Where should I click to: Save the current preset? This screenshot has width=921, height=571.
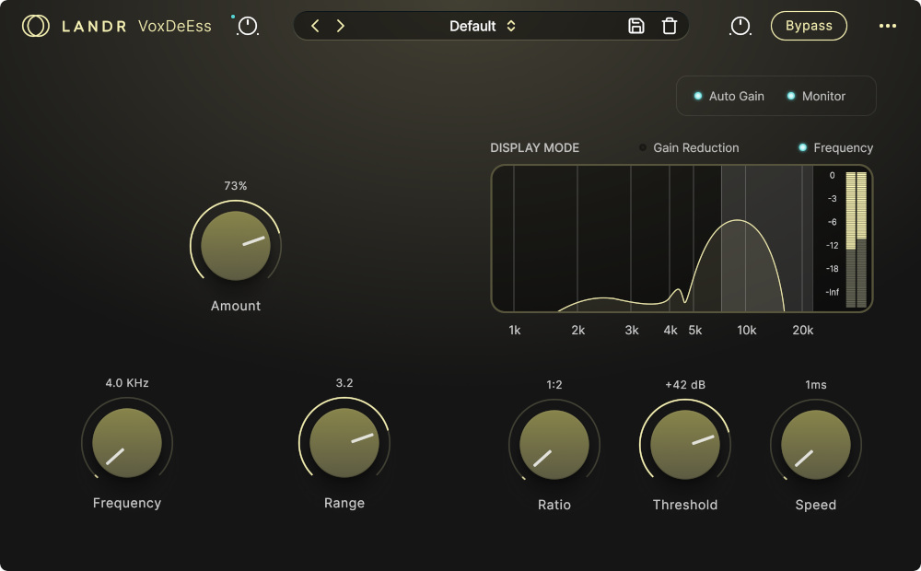(x=635, y=26)
